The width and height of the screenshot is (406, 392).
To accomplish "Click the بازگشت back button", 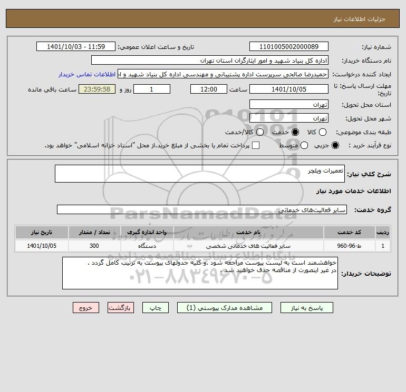I will click(x=121, y=308).
